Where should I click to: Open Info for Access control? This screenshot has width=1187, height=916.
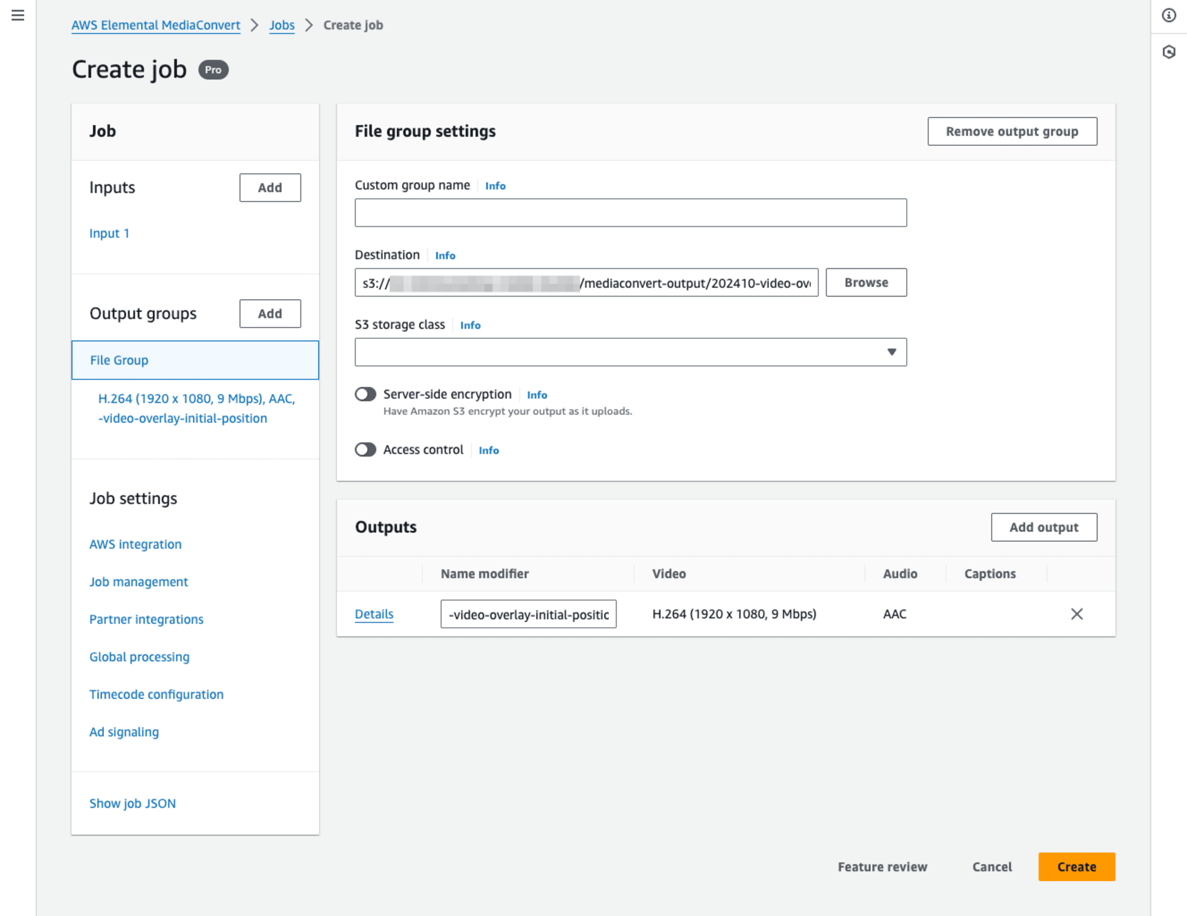point(488,450)
